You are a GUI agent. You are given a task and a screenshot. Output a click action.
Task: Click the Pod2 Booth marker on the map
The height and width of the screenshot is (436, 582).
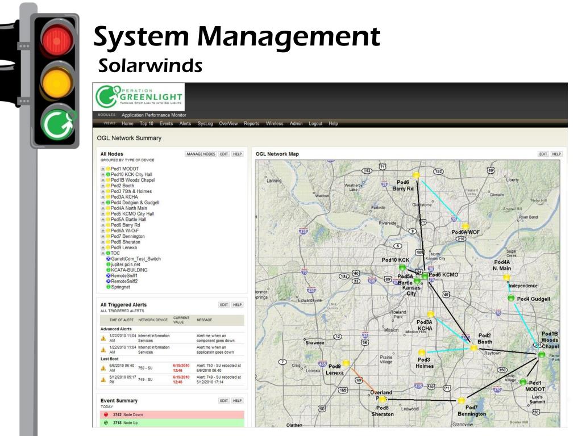[473, 348]
